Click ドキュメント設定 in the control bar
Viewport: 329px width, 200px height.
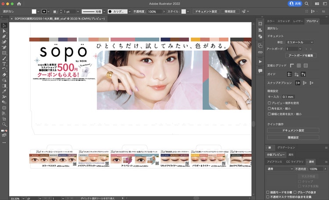click(206, 11)
